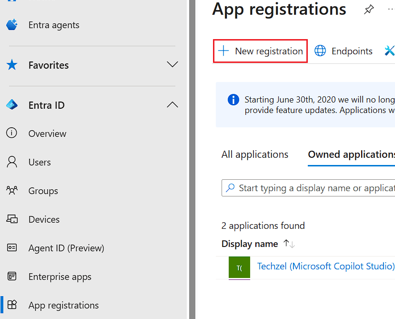395x319 pixels.
Task: Collapse the Entra ID section chevron
Action: tap(172, 104)
